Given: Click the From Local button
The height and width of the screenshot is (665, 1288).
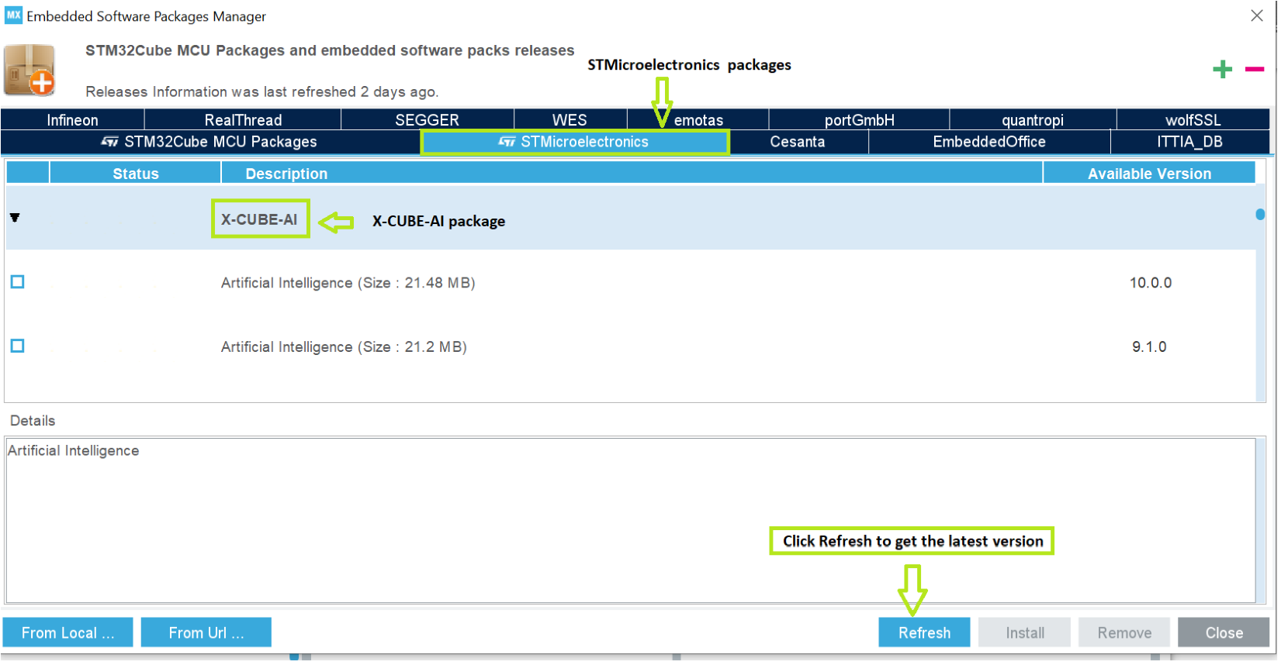Looking at the screenshot, I should pos(68,632).
